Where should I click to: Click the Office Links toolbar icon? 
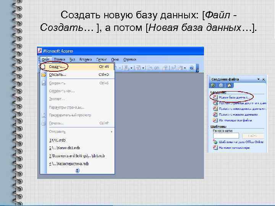(126, 68)
